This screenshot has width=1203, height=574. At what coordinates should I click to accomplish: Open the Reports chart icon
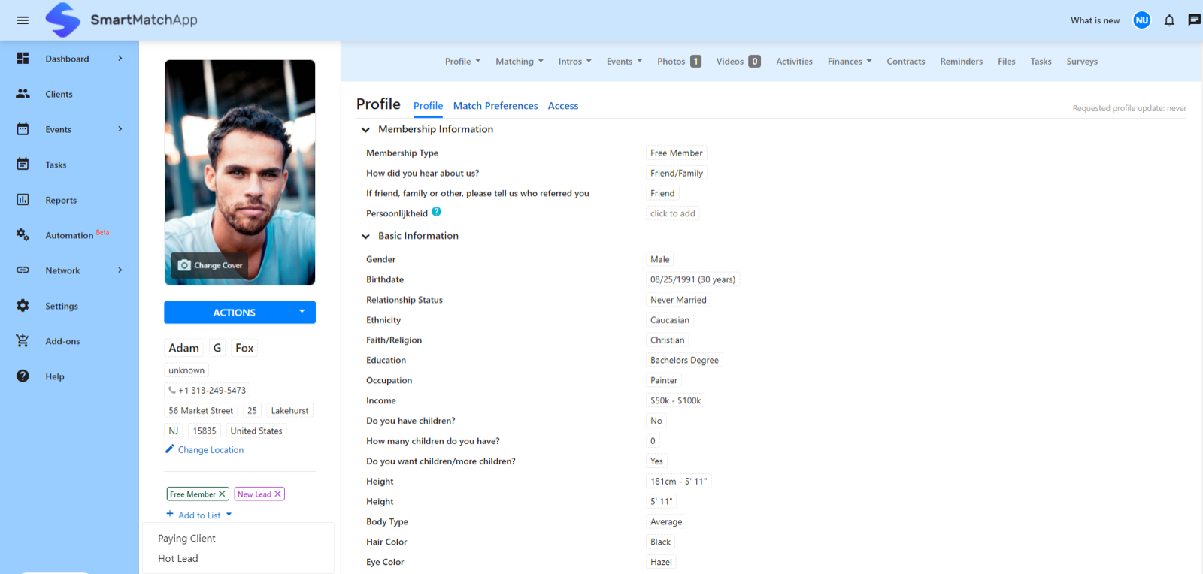click(23, 200)
